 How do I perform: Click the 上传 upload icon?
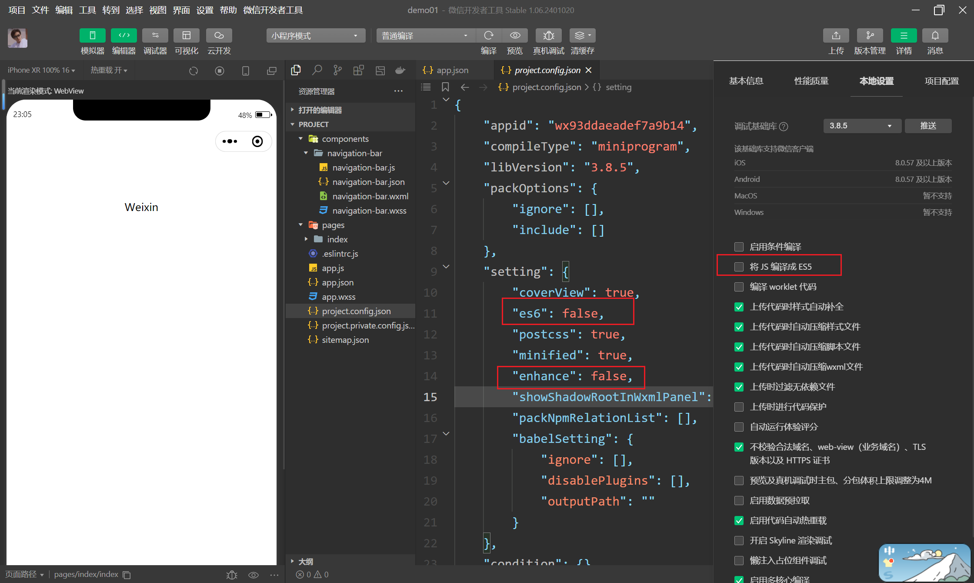click(x=836, y=36)
